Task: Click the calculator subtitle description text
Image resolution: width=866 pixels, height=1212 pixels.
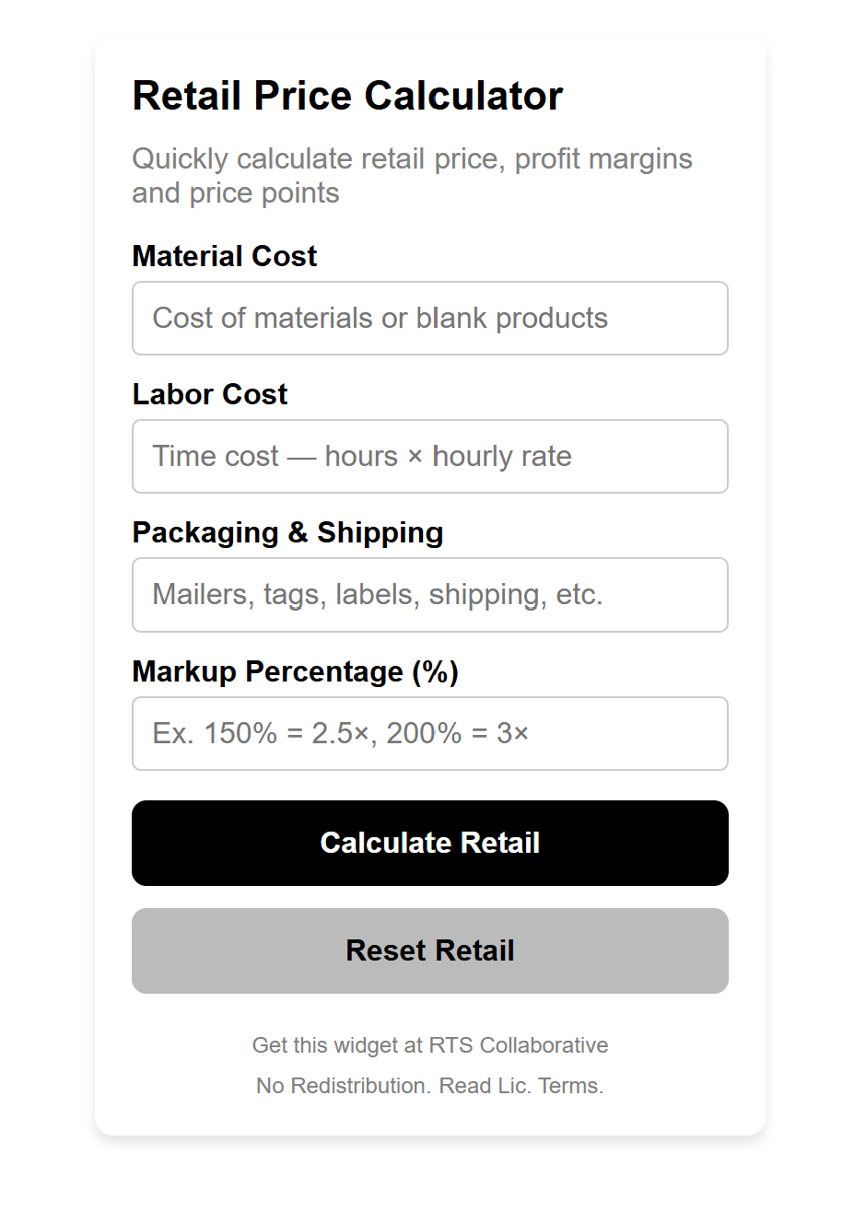Action: coord(413,175)
